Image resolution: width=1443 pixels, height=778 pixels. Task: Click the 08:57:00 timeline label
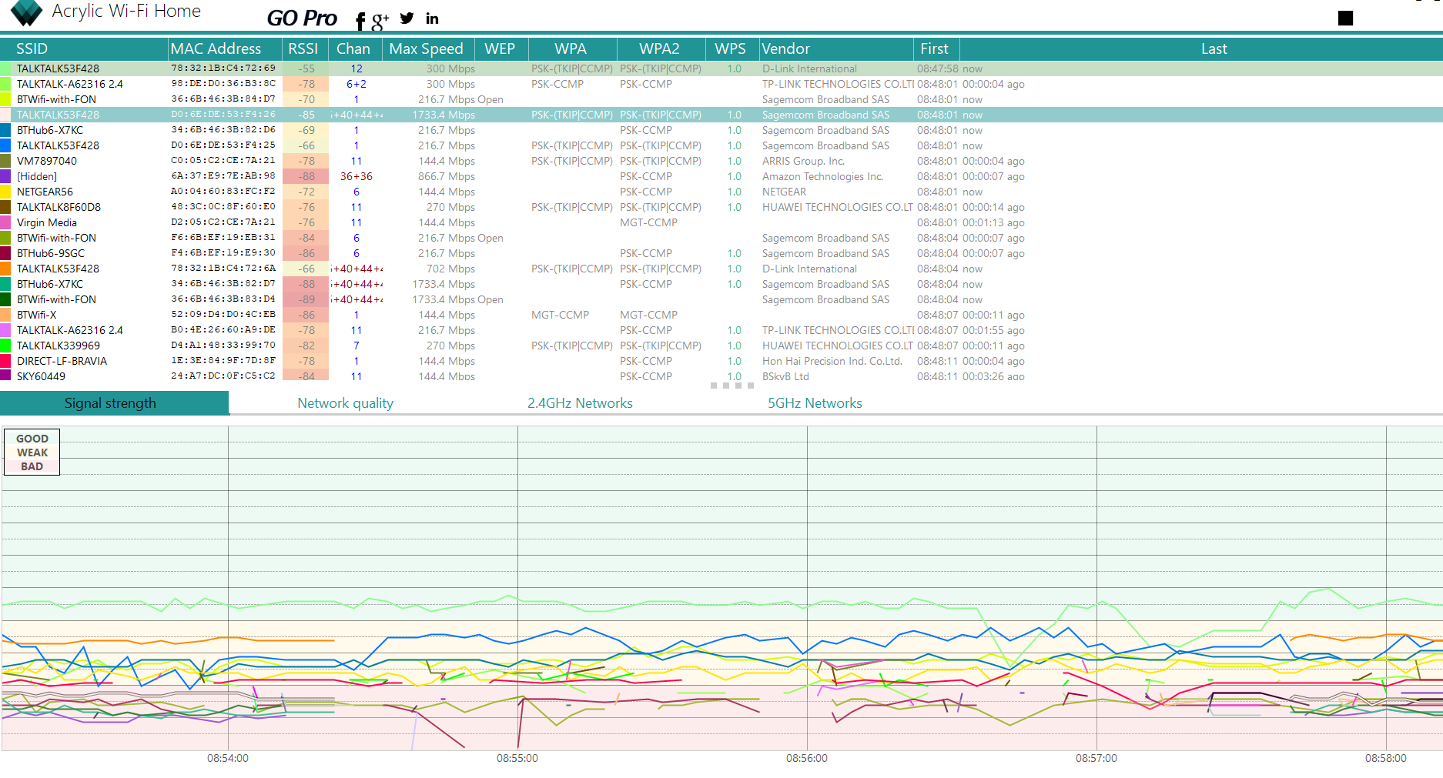pyautogui.click(x=1096, y=758)
